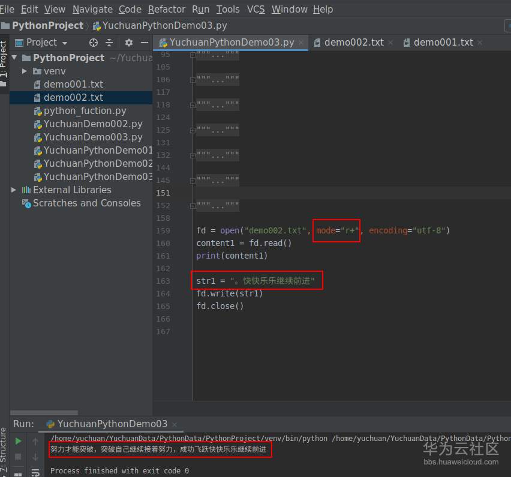511x477 pixels.
Task: Open the VCS menu
Action: pyautogui.click(x=256, y=9)
